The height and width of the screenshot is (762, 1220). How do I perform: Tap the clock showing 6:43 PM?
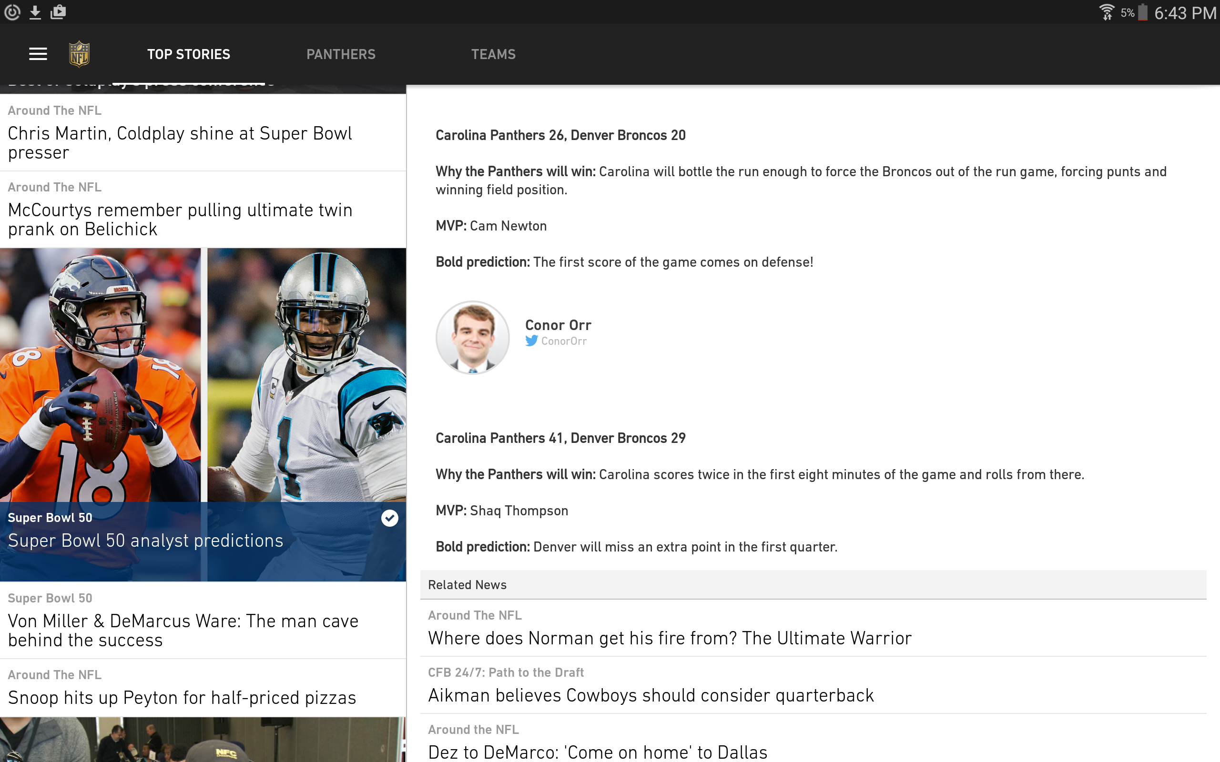(1185, 12)
